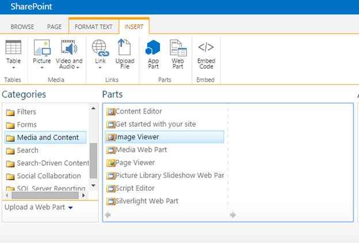Viewport: 359px width, 243px height.
Task: Click the Embed Code icon
Action: tap(206, 47)
